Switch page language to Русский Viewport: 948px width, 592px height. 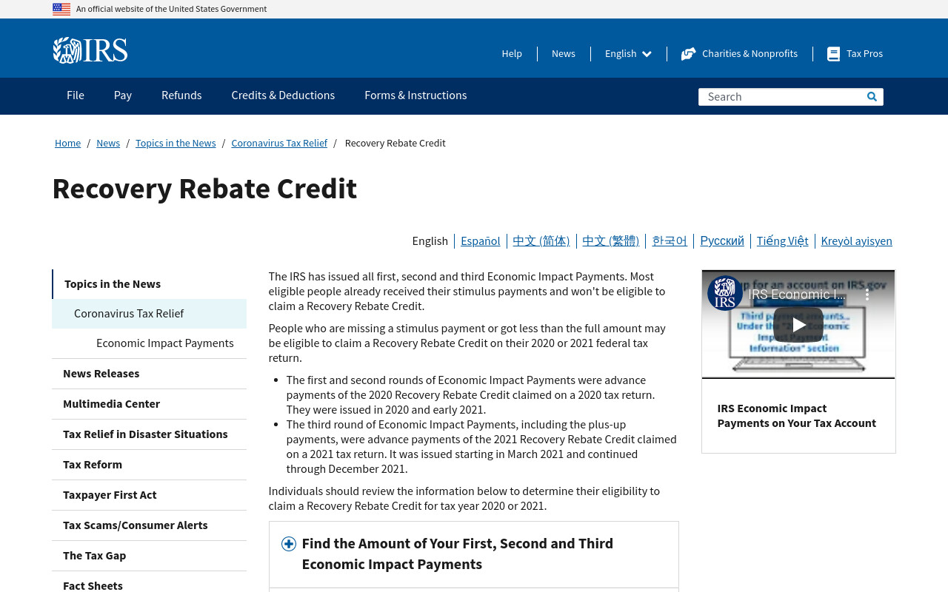point(722,240)
